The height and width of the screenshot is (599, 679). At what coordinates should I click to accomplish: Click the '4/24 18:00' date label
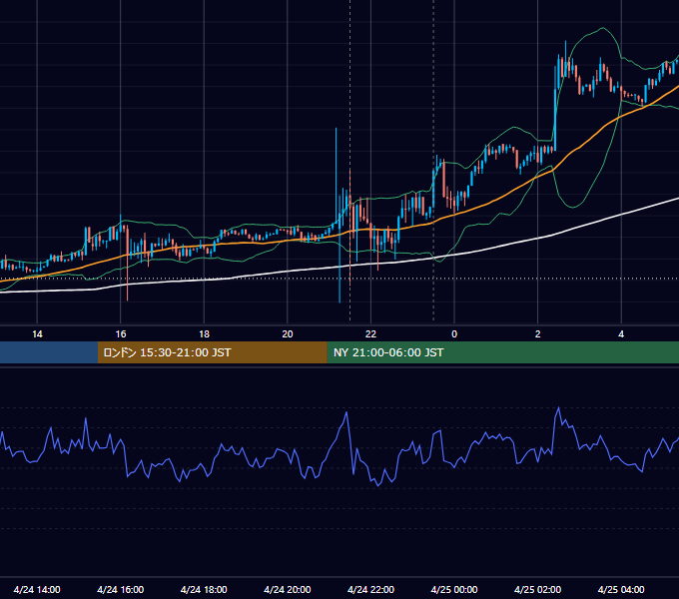[204, 589]
